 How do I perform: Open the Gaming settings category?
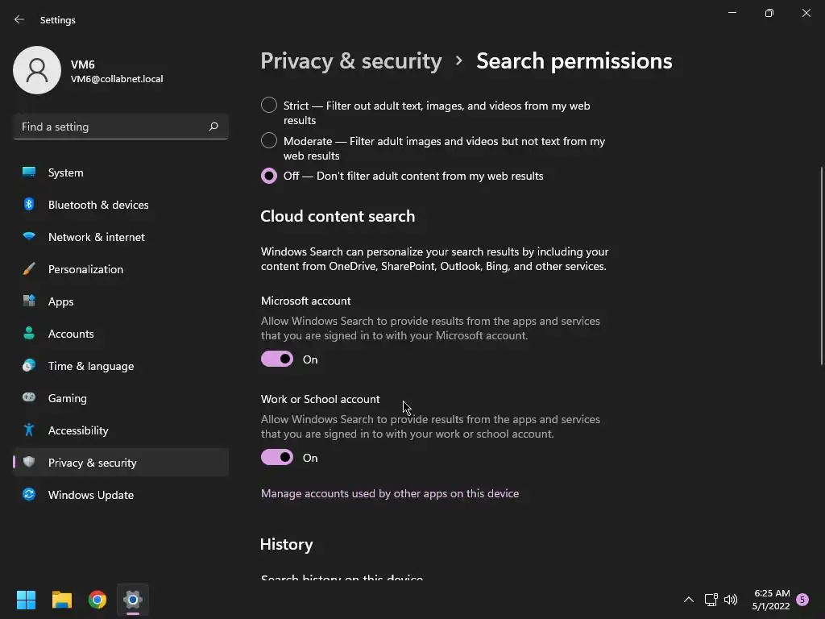point(68,398)
